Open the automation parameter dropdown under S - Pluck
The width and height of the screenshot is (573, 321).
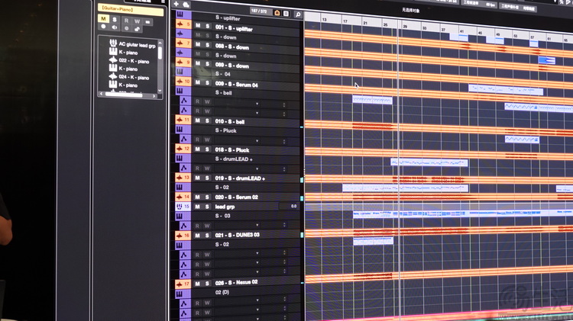tap(257, 140)
